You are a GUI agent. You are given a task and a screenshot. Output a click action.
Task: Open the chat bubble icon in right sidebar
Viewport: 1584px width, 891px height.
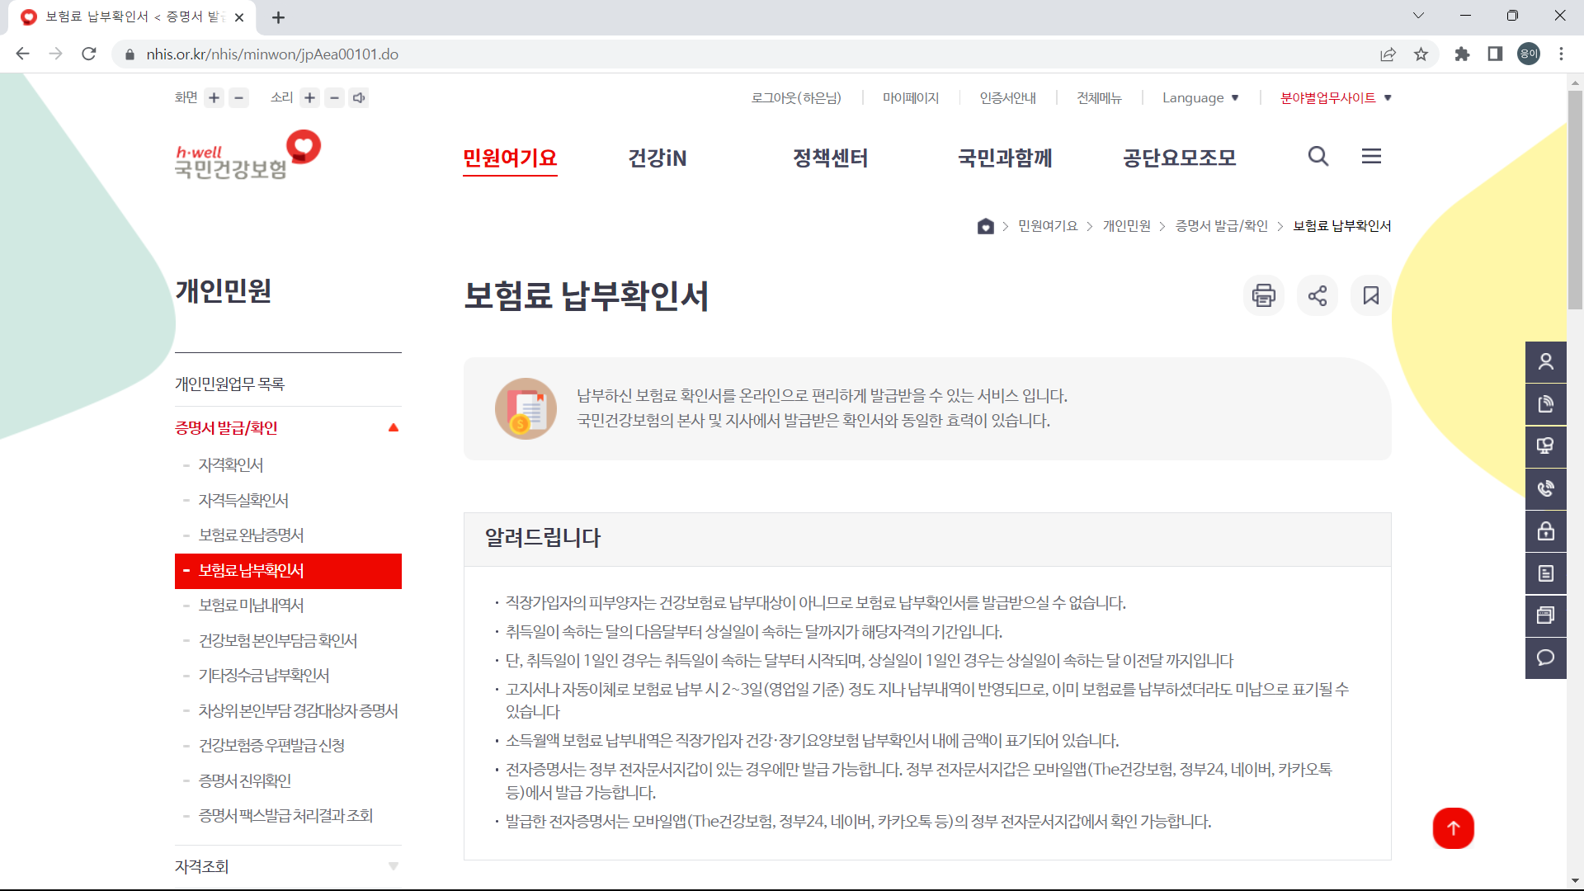(x=1546, y=658)
